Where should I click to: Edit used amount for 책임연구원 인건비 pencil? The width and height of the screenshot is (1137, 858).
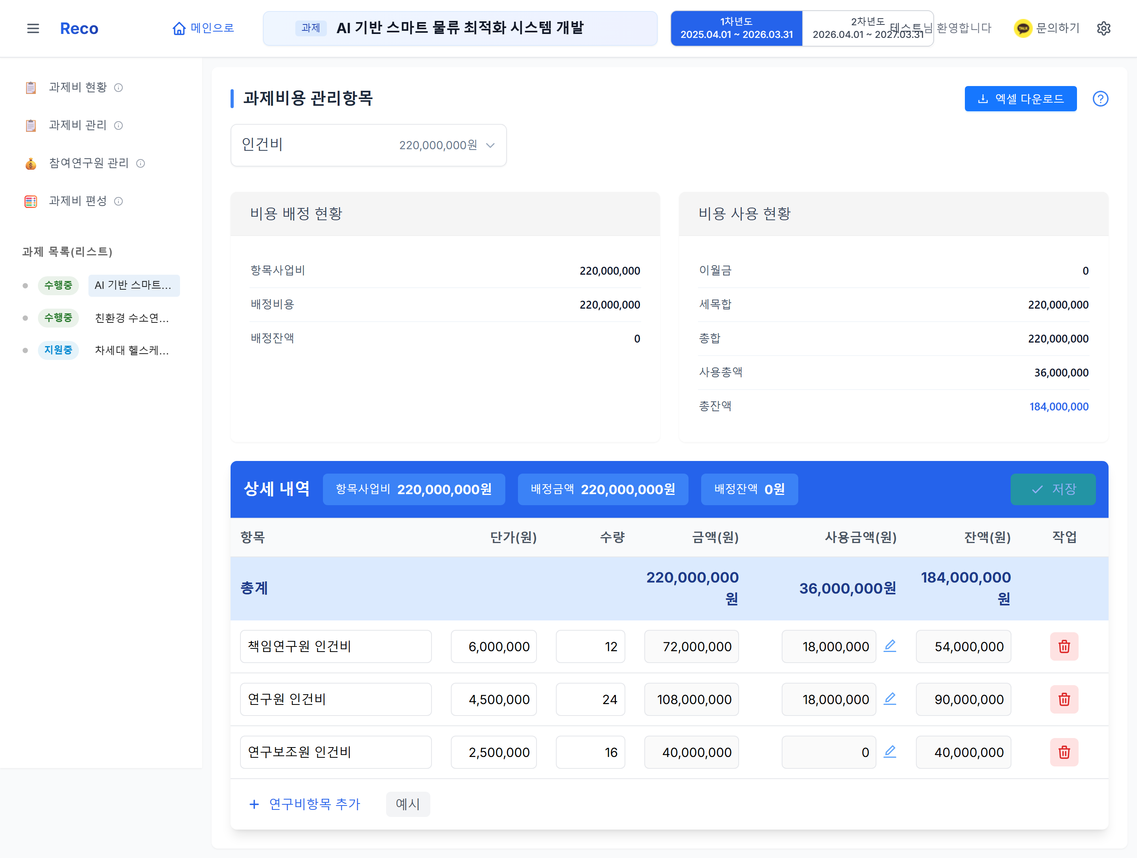890,646
